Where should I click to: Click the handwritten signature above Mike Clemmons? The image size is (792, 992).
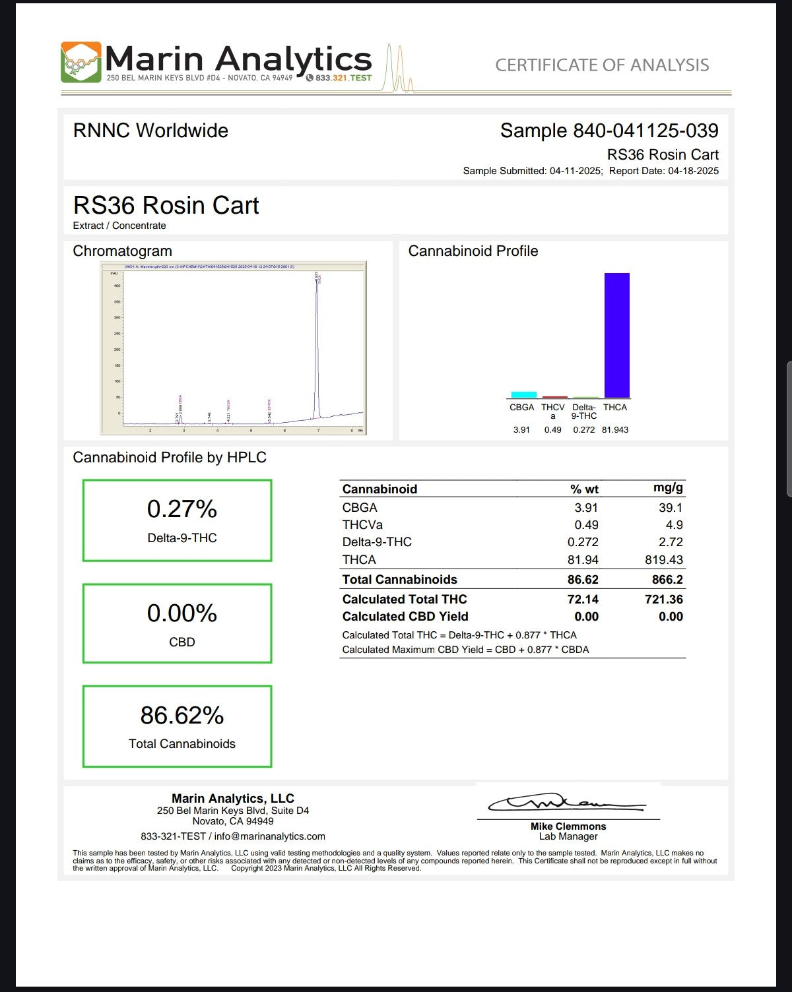point(566,803)
